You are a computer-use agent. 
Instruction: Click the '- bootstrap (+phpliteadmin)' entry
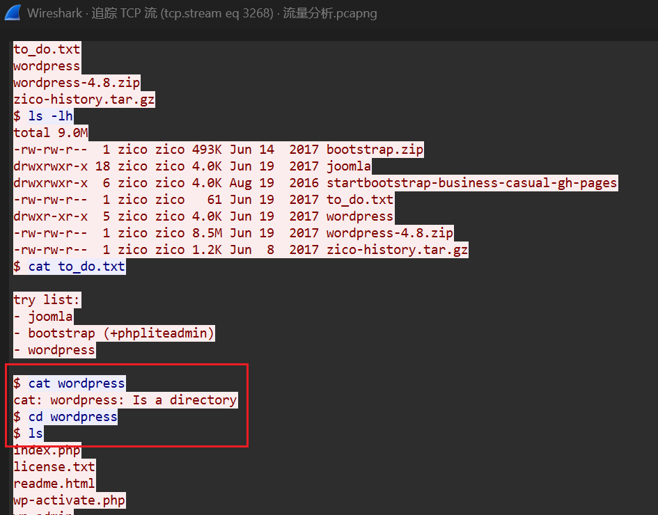[x=114, y=333]
